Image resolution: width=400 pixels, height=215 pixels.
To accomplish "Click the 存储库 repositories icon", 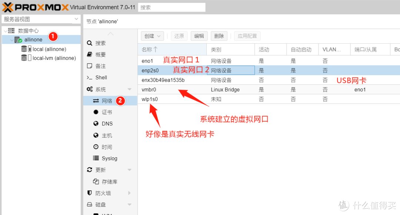I will click(x=96, y=181).
